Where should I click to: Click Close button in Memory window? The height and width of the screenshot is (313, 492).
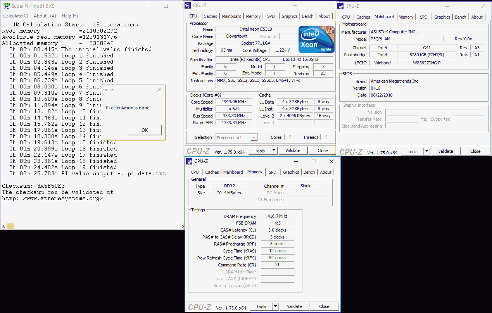click(324, 306)
